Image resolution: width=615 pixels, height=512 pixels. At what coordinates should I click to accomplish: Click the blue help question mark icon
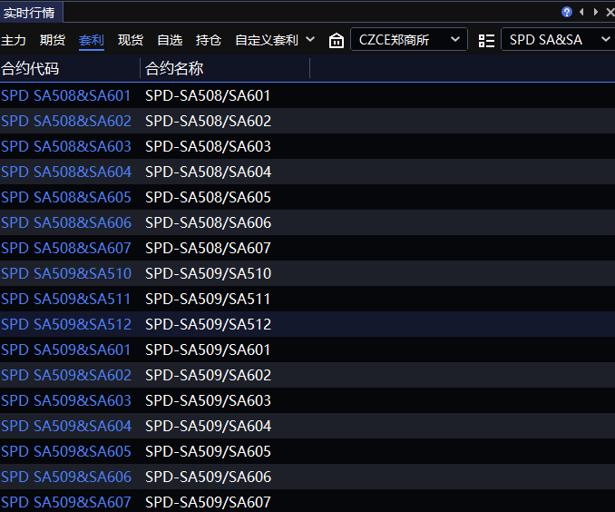[567, 12]
